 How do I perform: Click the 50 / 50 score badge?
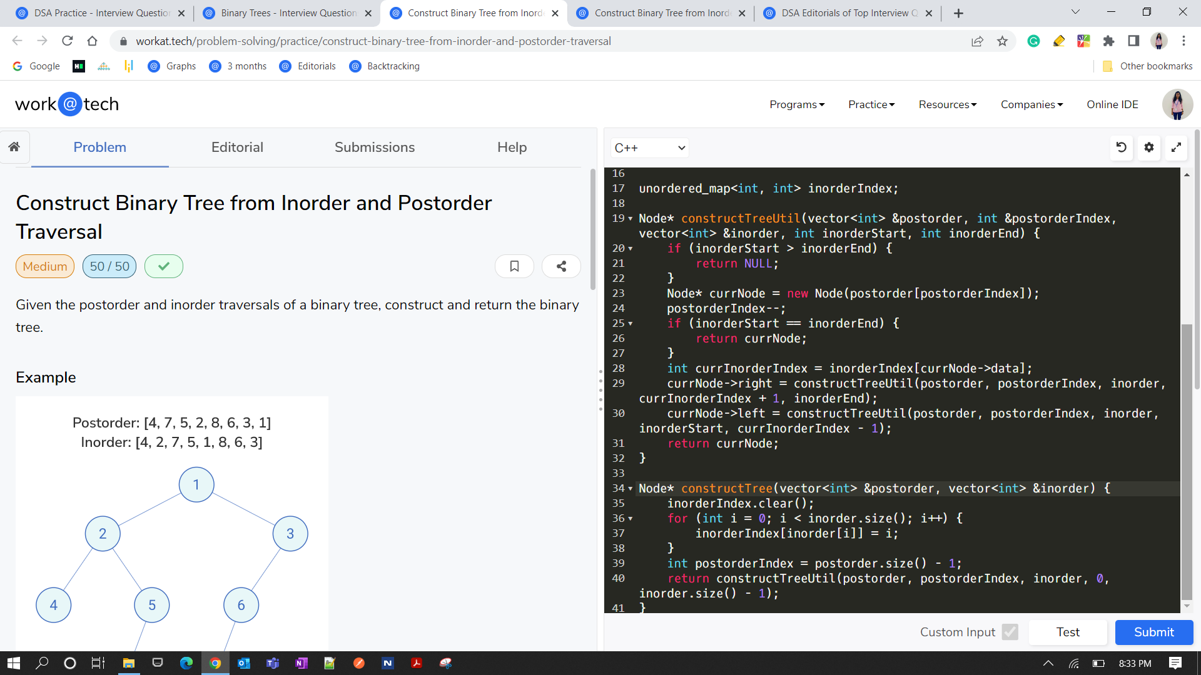109,266
